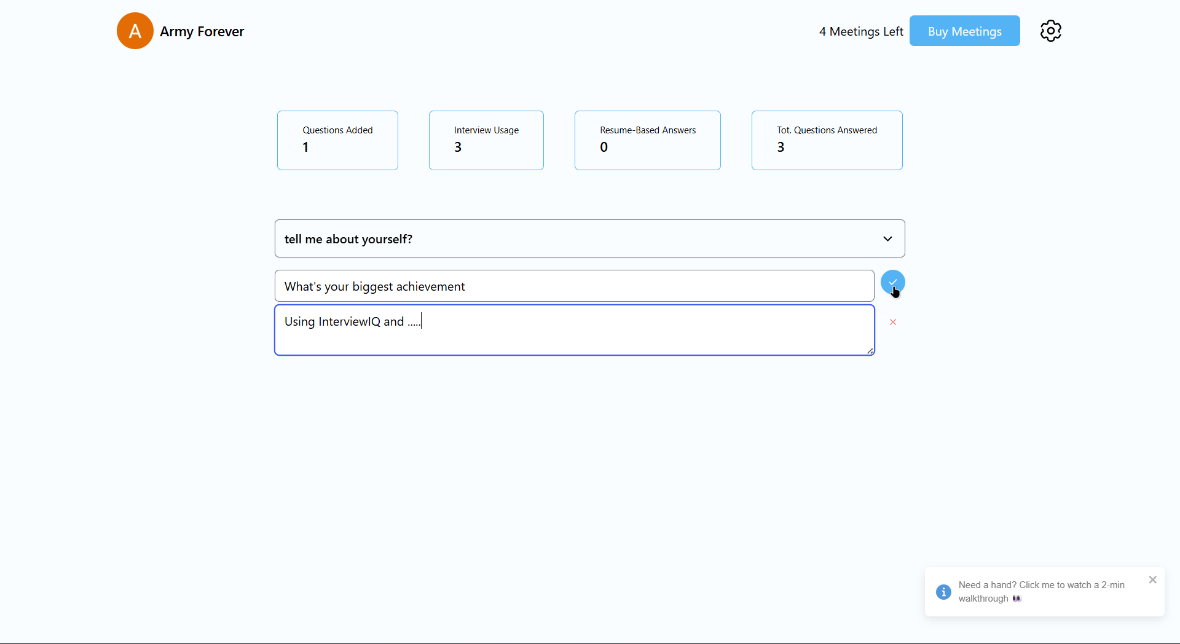The height and width of the screenshot is (644, 1180).
Task: Click the textarea resize handle icon
Action: pos(870,351)
